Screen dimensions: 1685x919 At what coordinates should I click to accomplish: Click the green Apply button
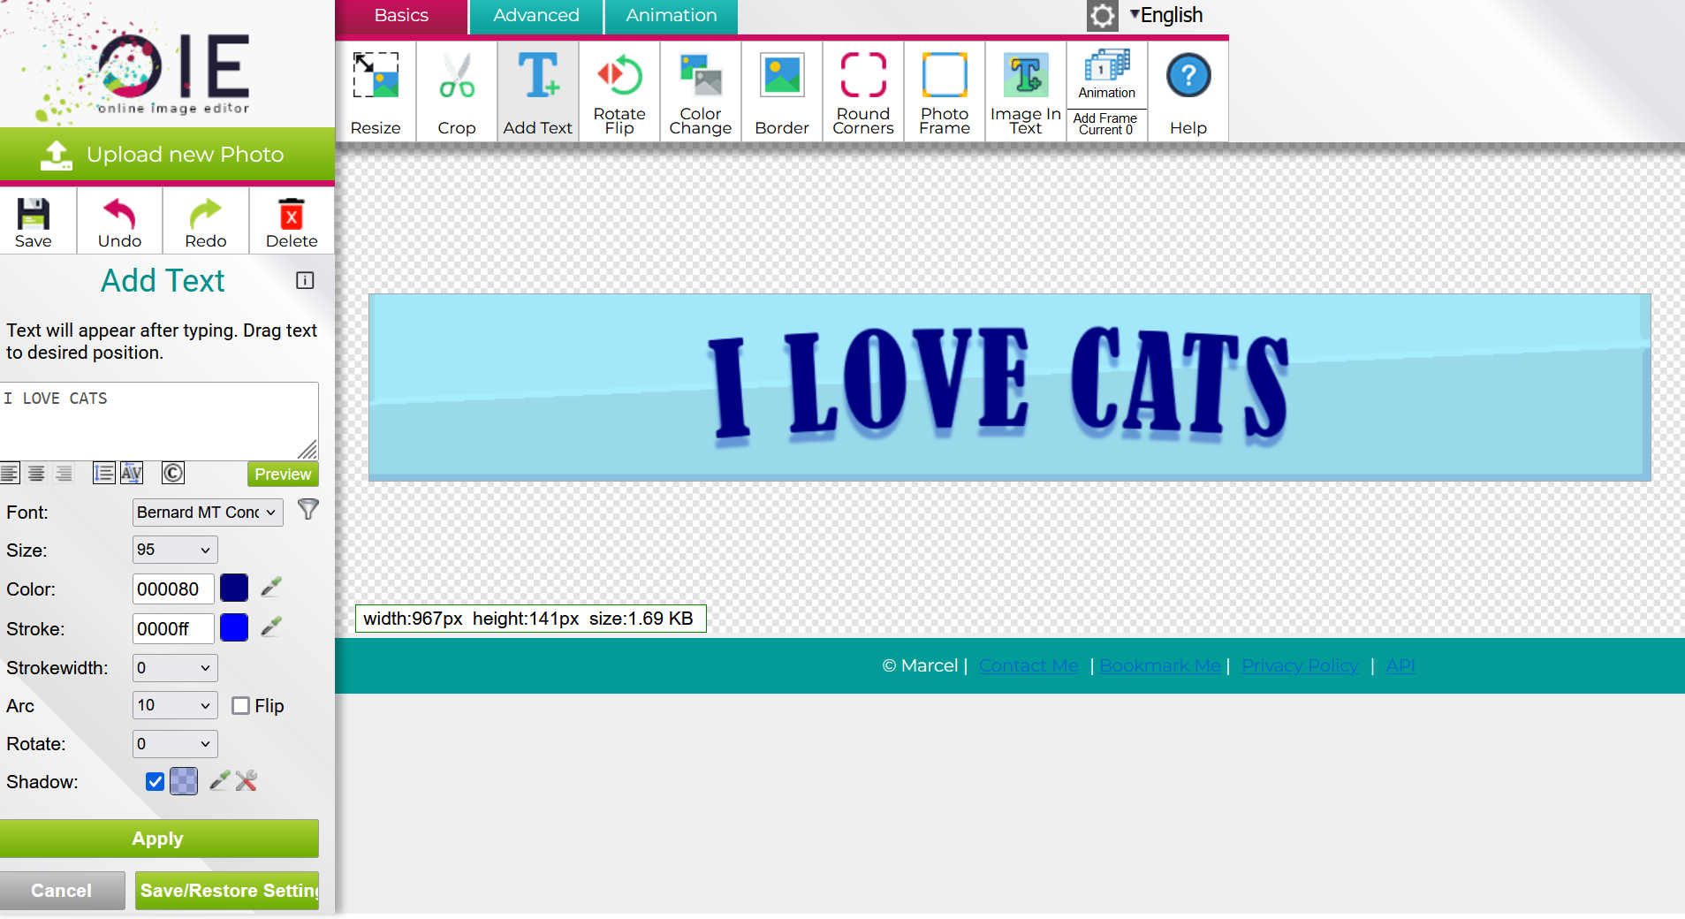pyautogui.click(x=159, y=839)
